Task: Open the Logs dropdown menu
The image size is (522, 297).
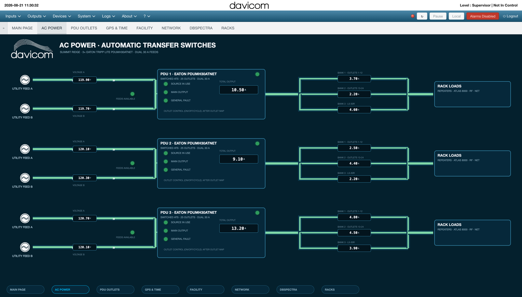Action: tap(109, 16)
